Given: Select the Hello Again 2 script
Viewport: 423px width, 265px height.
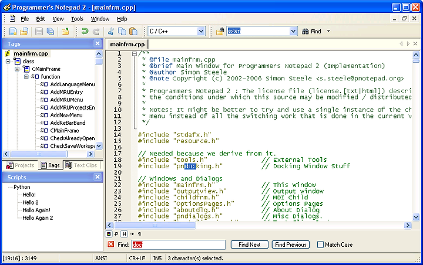Looking at the screenshot, I should pyautogui.click(x=38, y=218).
